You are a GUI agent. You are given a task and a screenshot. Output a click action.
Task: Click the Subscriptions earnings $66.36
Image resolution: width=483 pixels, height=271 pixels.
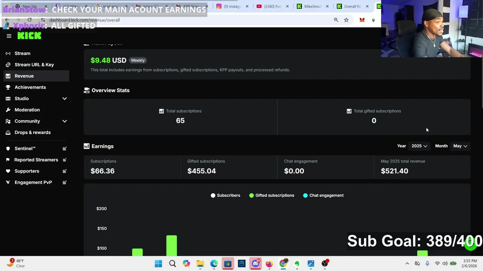click(x=103, y=171)
